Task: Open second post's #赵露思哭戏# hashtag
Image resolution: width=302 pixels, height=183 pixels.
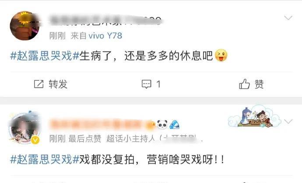Action: (45, 159)
